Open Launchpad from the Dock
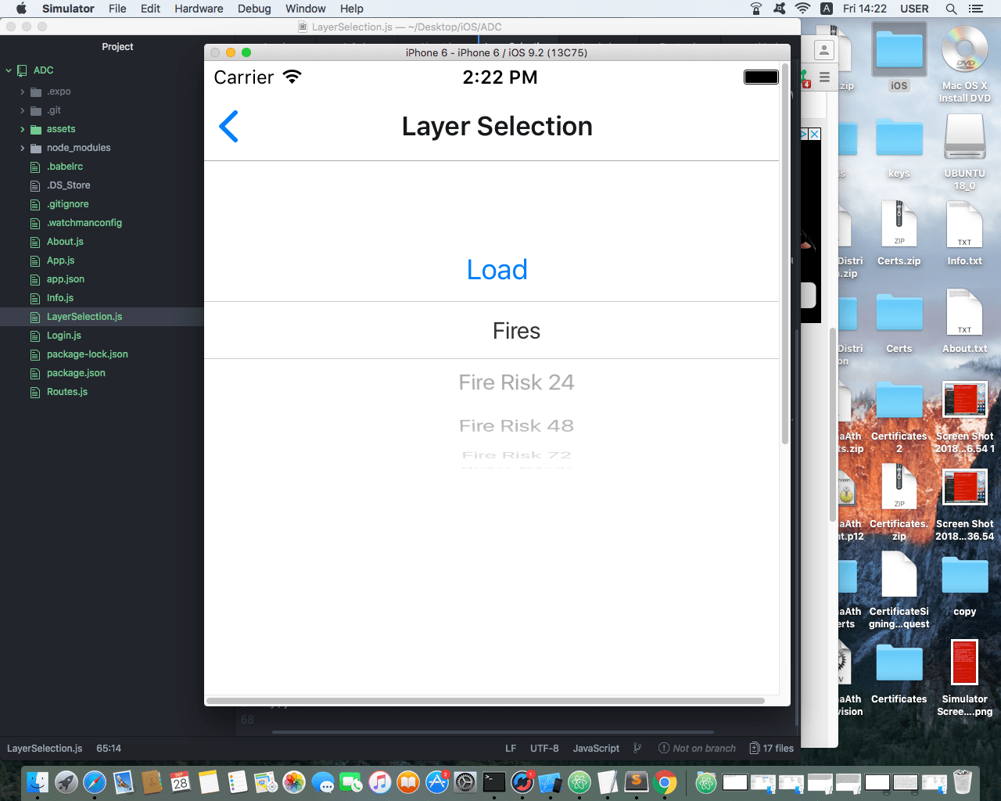The height and width of the screenshot is (801, 1001). (x=66, y=781)
